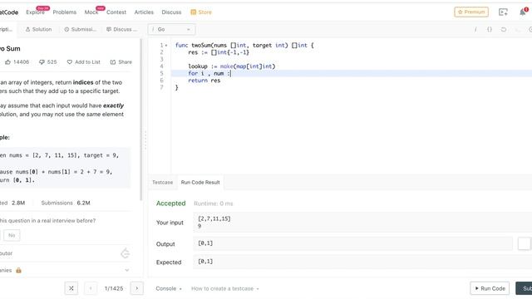The height and width of the screenshot is (299, 532).
Task: Open the Problems page
Action: [65, 12]
